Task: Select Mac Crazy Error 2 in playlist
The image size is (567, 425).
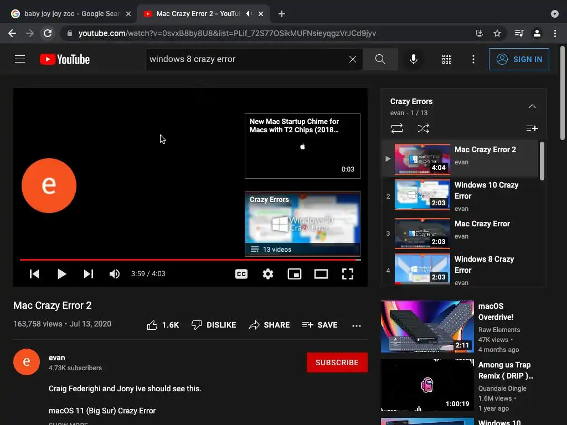Action: 460,159
